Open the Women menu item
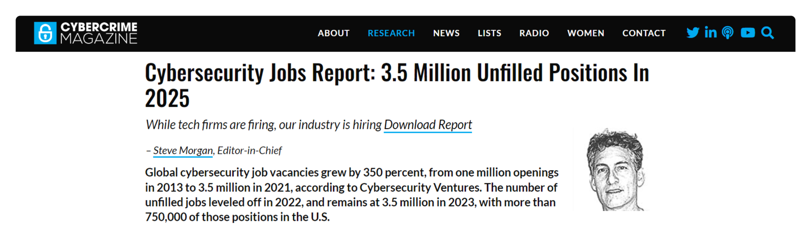811x250 pixels. [586, 33]
